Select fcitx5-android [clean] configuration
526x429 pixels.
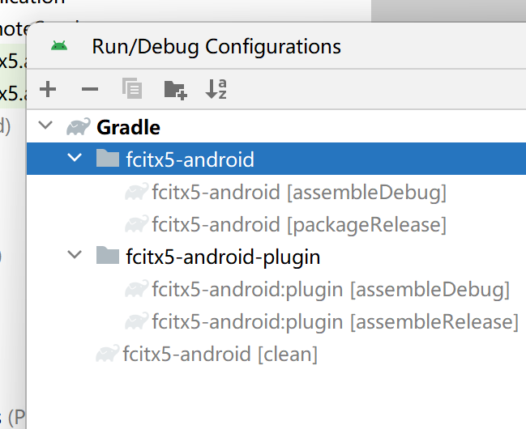pos(219,354)
